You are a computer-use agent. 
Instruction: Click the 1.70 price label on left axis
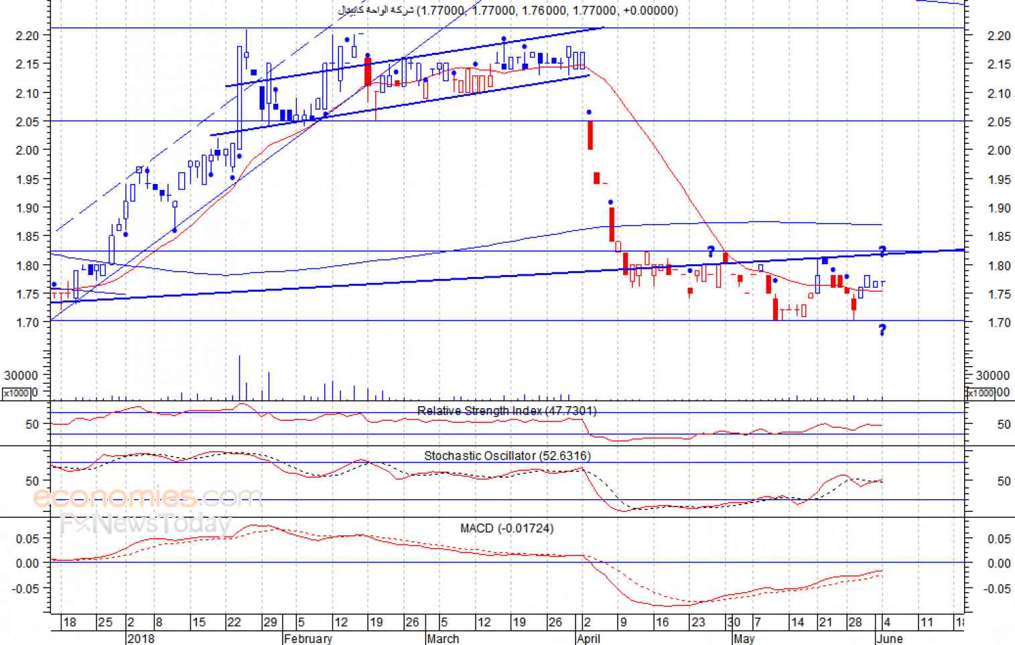click(27, 322)
